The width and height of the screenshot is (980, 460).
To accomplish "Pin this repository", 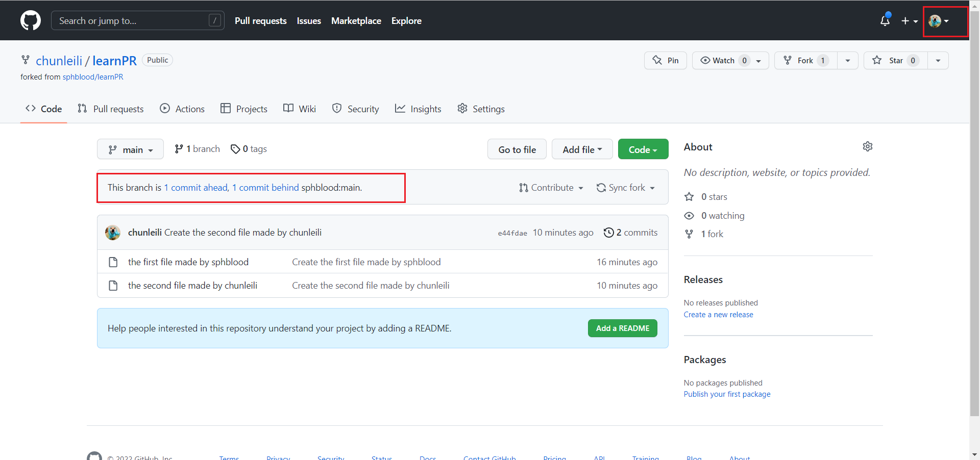I will (666, 60).
